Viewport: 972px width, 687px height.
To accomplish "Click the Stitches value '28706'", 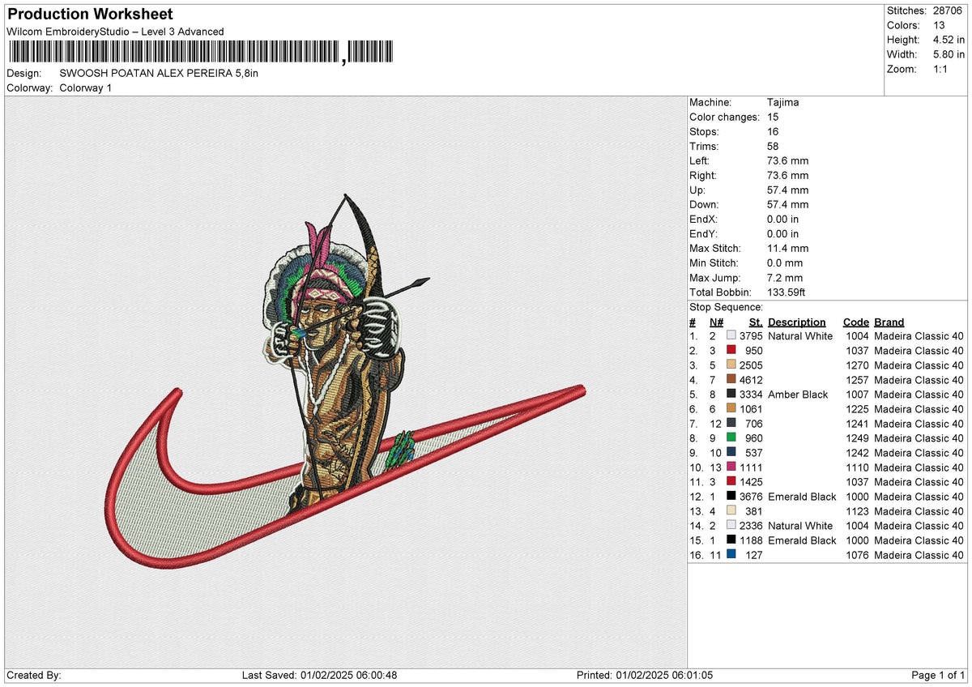I will tap(949, 11).
